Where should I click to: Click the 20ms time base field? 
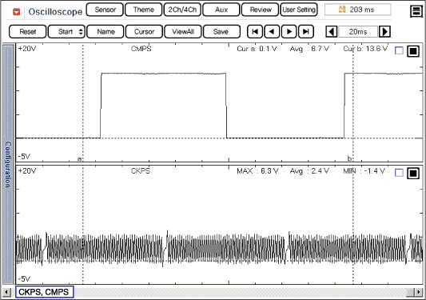[x=358, y=32]
